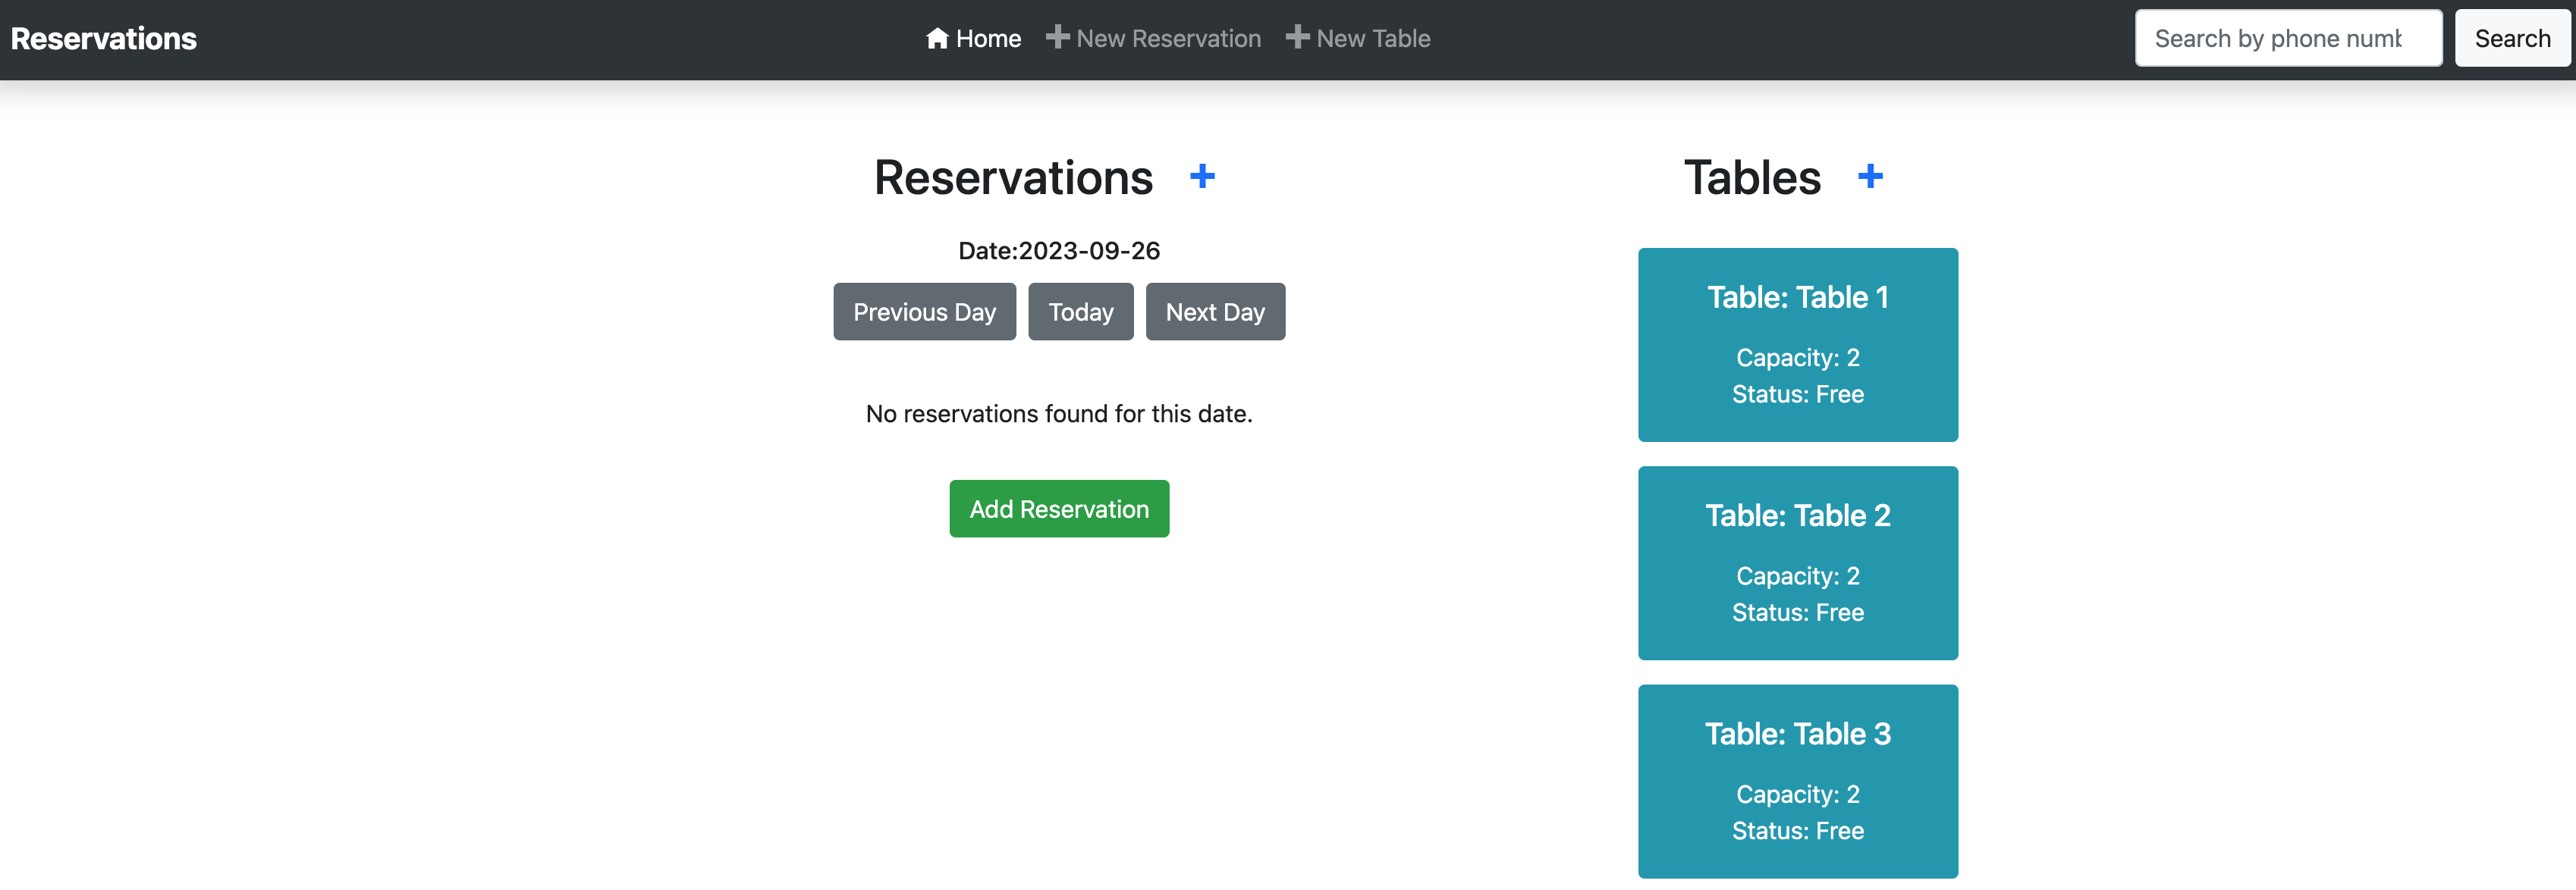The width and height of the screenshot is (2576, 890).
Task: Open the New Reservation nav text link
Action: point(1168,39)
